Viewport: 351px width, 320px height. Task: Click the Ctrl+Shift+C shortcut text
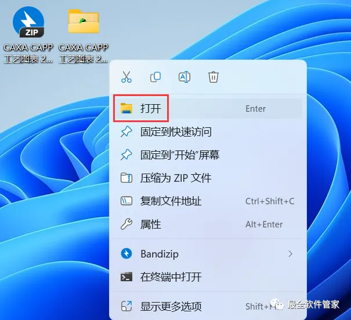coord(270,201)
